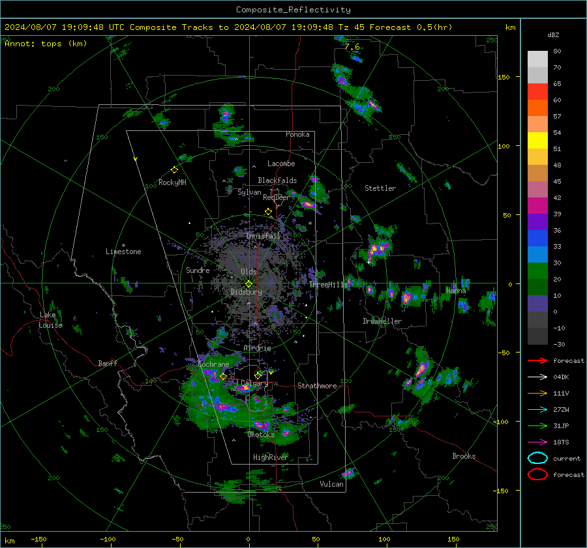587x548 pixels.
Task: Click the Banff label
Action: [x=108, y=363]
